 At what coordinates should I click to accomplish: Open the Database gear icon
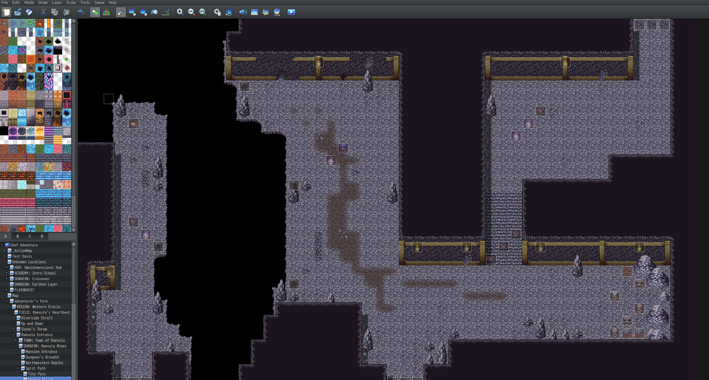tap(217, 12)
